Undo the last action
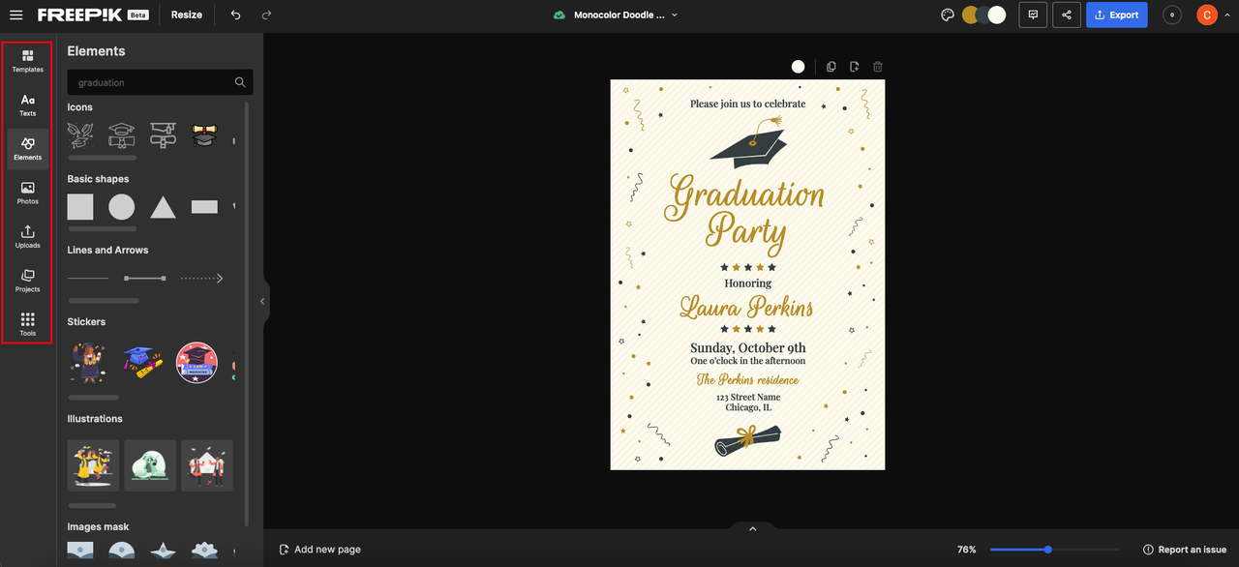 point(235,15)
